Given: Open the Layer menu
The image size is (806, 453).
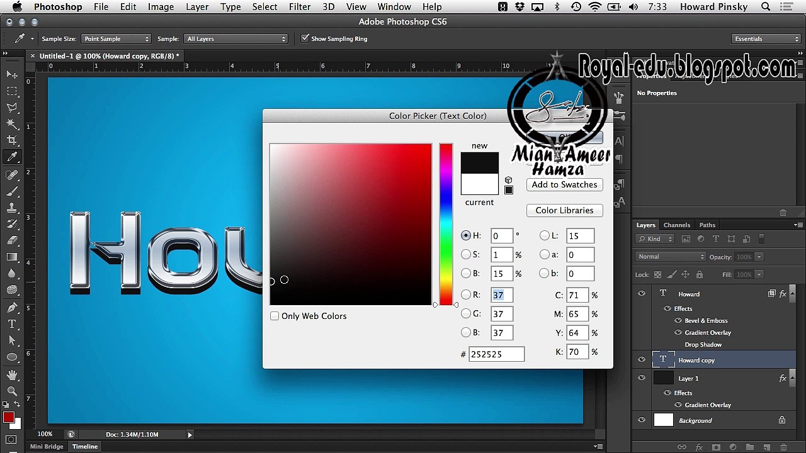Looking at the screenshot, I should pyautogui.click(x=197, y=7).
